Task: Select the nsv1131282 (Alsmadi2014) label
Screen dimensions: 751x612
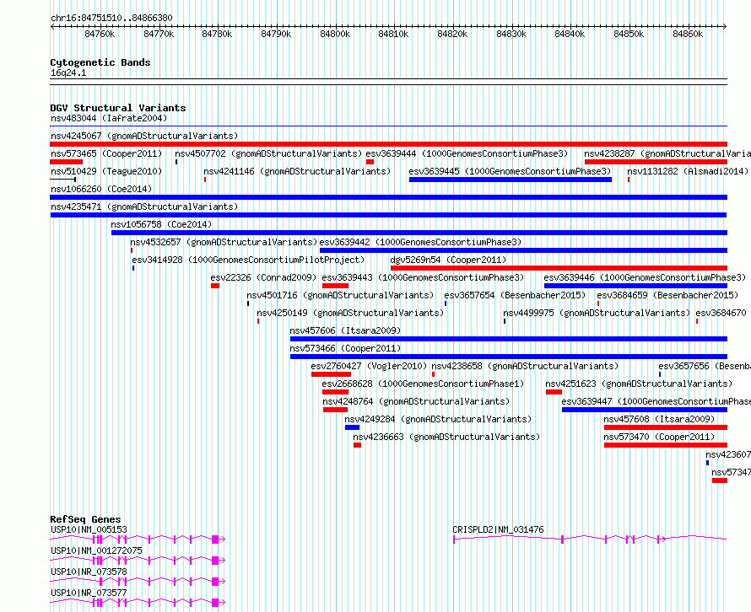Action: [x=688, y=171]
